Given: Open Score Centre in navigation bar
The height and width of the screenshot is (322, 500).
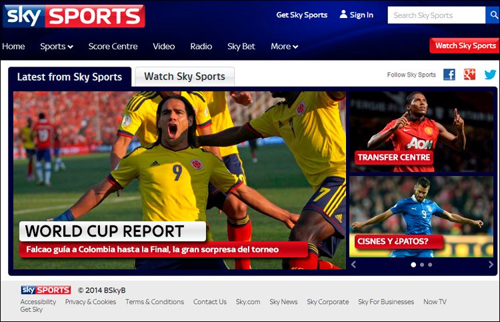Looking at the screenshot, I should [x=113, y=47].
